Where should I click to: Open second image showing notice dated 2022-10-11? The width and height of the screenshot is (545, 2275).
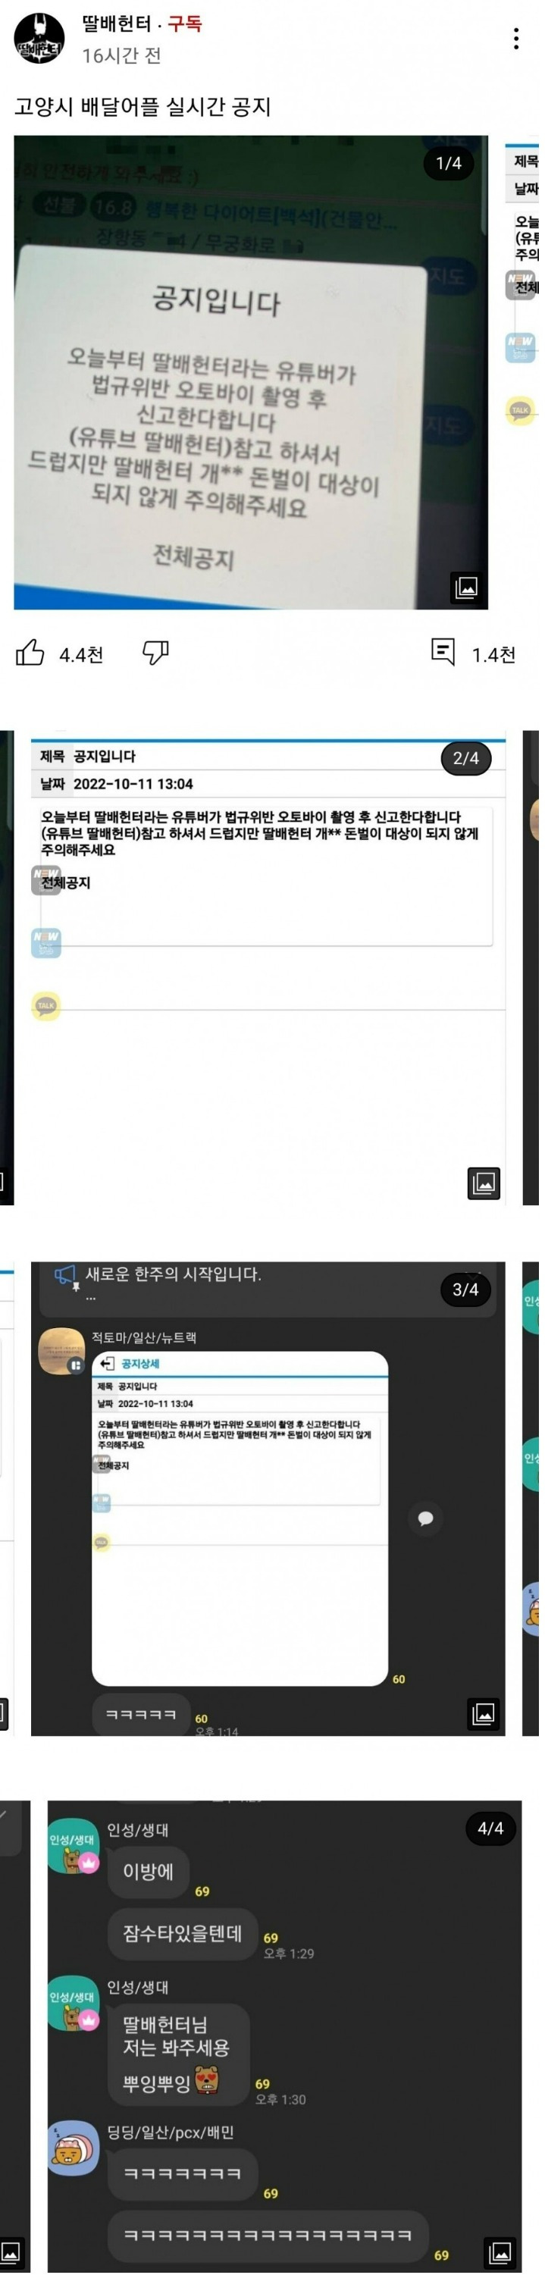pos(268,967)
